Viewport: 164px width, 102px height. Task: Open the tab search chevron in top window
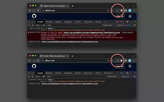(x=134, y=6)
